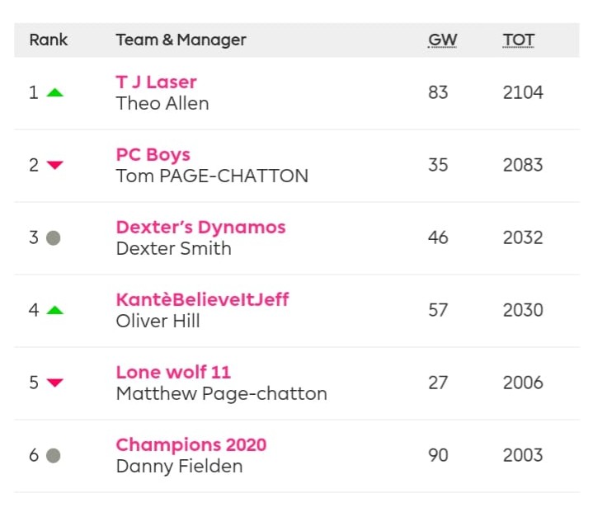Click the red down arrow beside rank 2
593x526 pixels.
point(54,165)
